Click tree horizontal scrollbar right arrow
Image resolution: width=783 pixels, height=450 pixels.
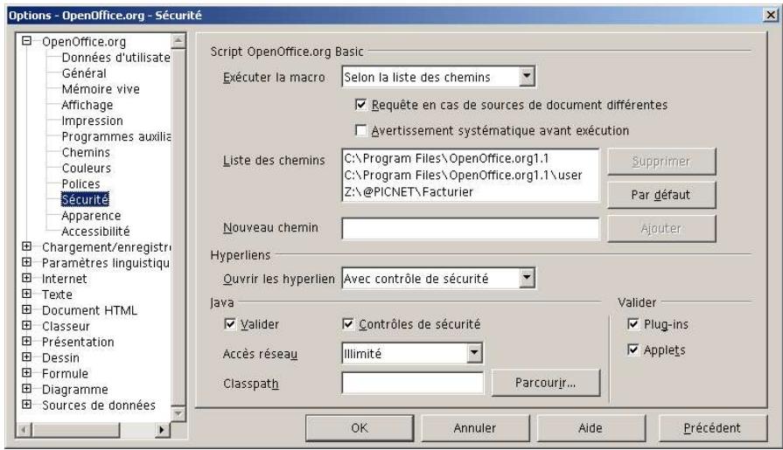point(162,429)
